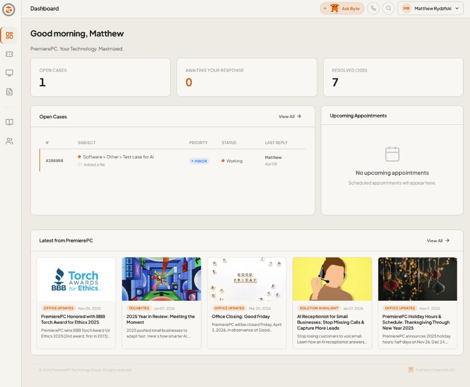
Task: Click the View All arrow in Open Cases
Action: click(299, 116)
